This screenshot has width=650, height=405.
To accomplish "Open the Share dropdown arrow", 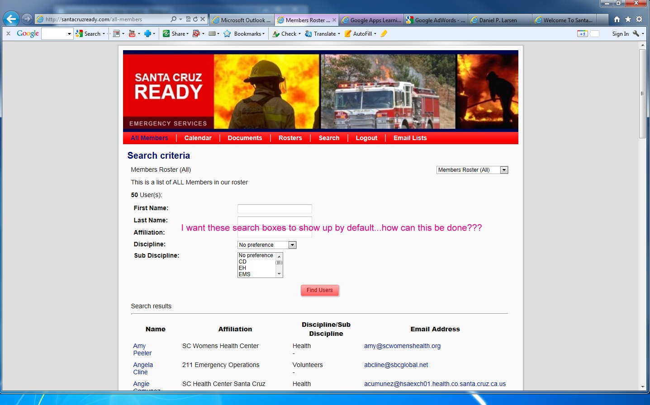I will [187, 33].
